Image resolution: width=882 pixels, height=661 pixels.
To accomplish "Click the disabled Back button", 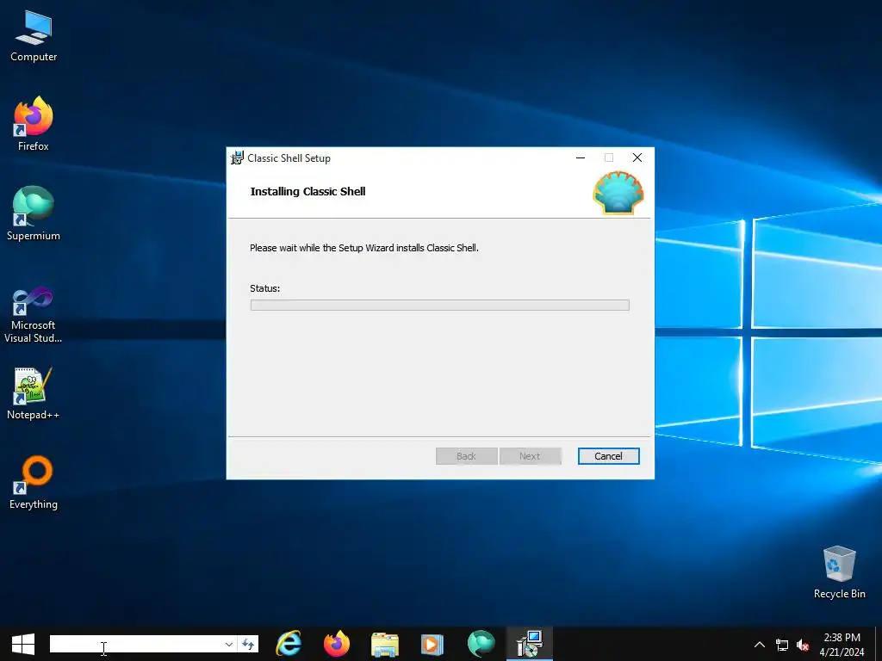I will (466, 456).
